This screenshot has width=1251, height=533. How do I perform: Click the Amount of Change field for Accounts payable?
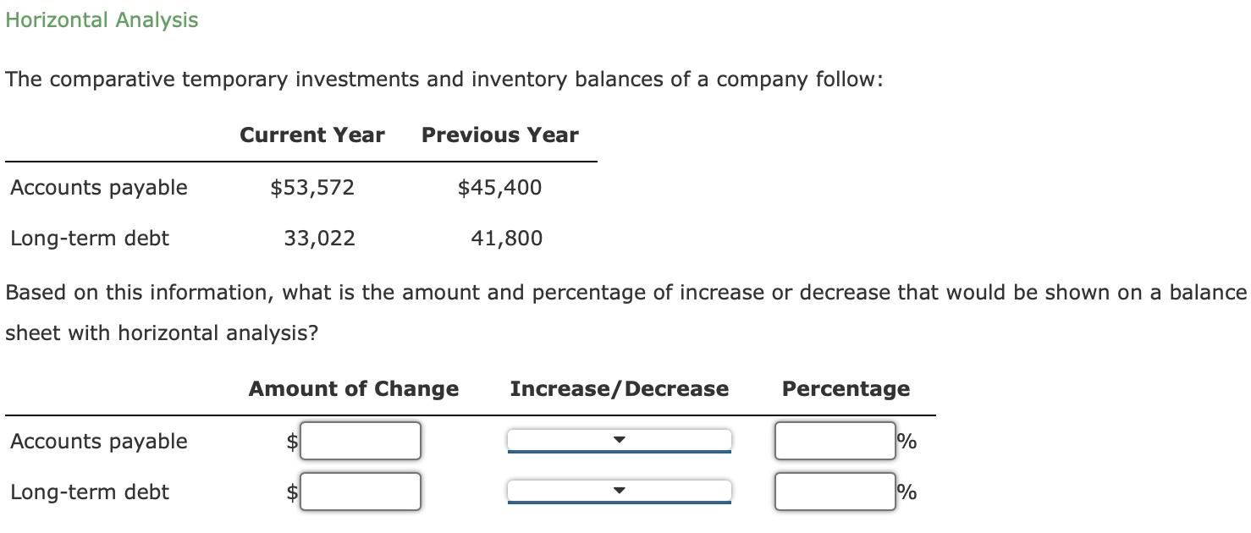pos(361,441)
